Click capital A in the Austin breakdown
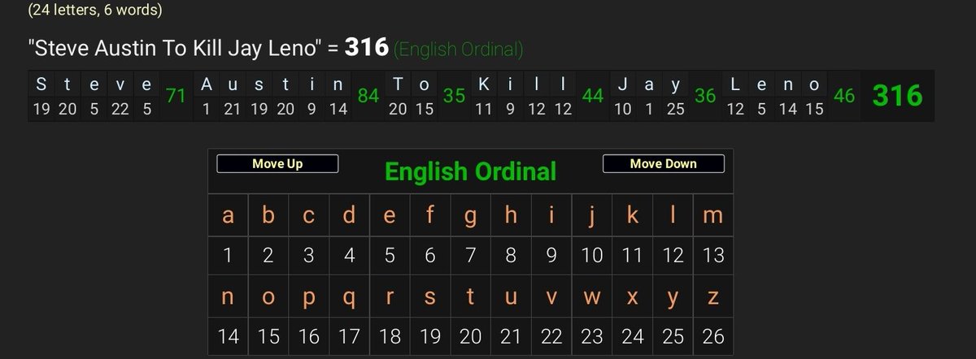 point(206,84)
